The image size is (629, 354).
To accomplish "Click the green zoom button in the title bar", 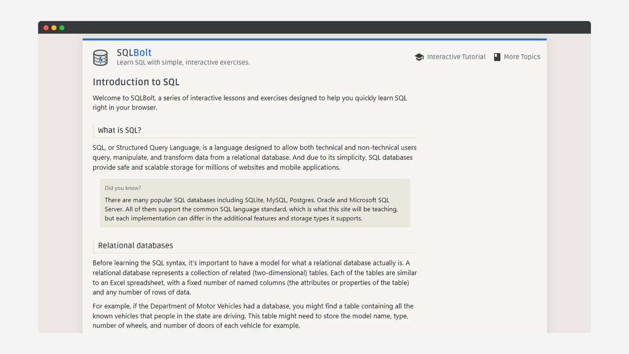I will click(62, 27).
